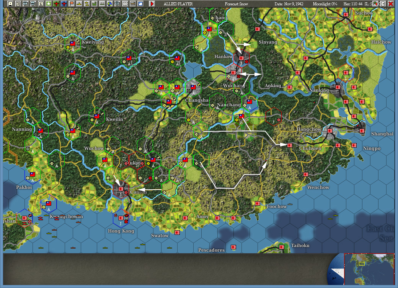Click the 'C' button in top-right
Image resolution: width=398 pixels, height=288 pixels.
coord(383,3)
